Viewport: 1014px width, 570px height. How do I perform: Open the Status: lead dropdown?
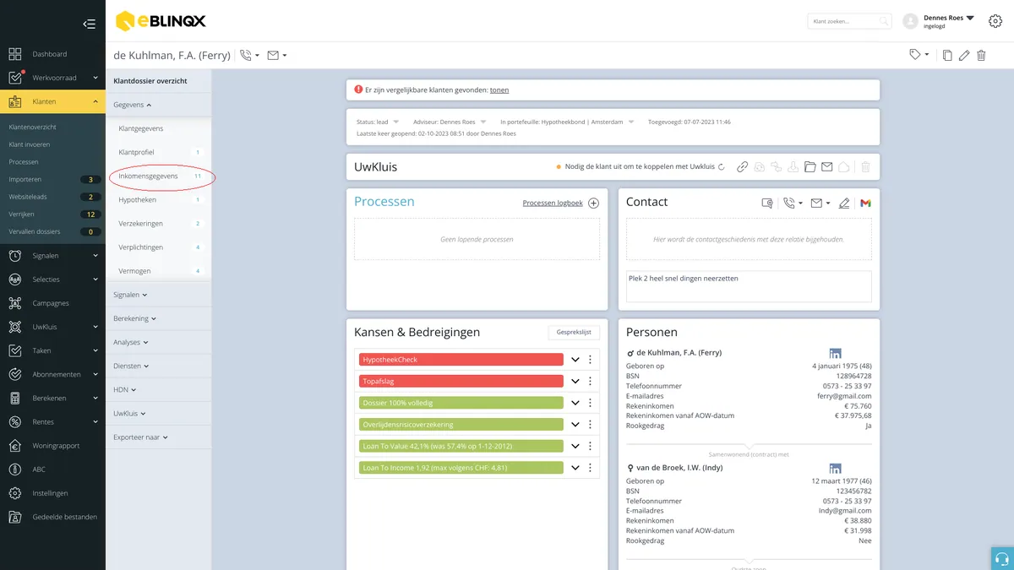point(378,122)
